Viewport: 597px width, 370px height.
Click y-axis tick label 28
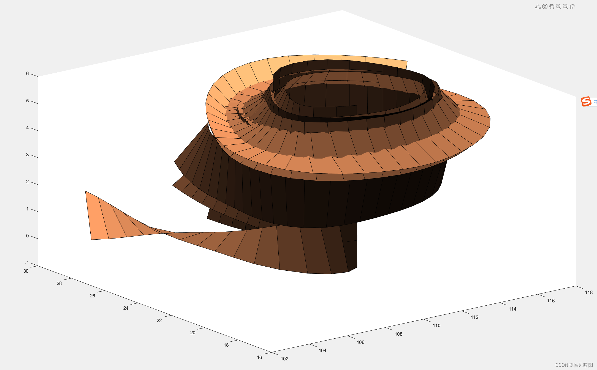[59, 283]
